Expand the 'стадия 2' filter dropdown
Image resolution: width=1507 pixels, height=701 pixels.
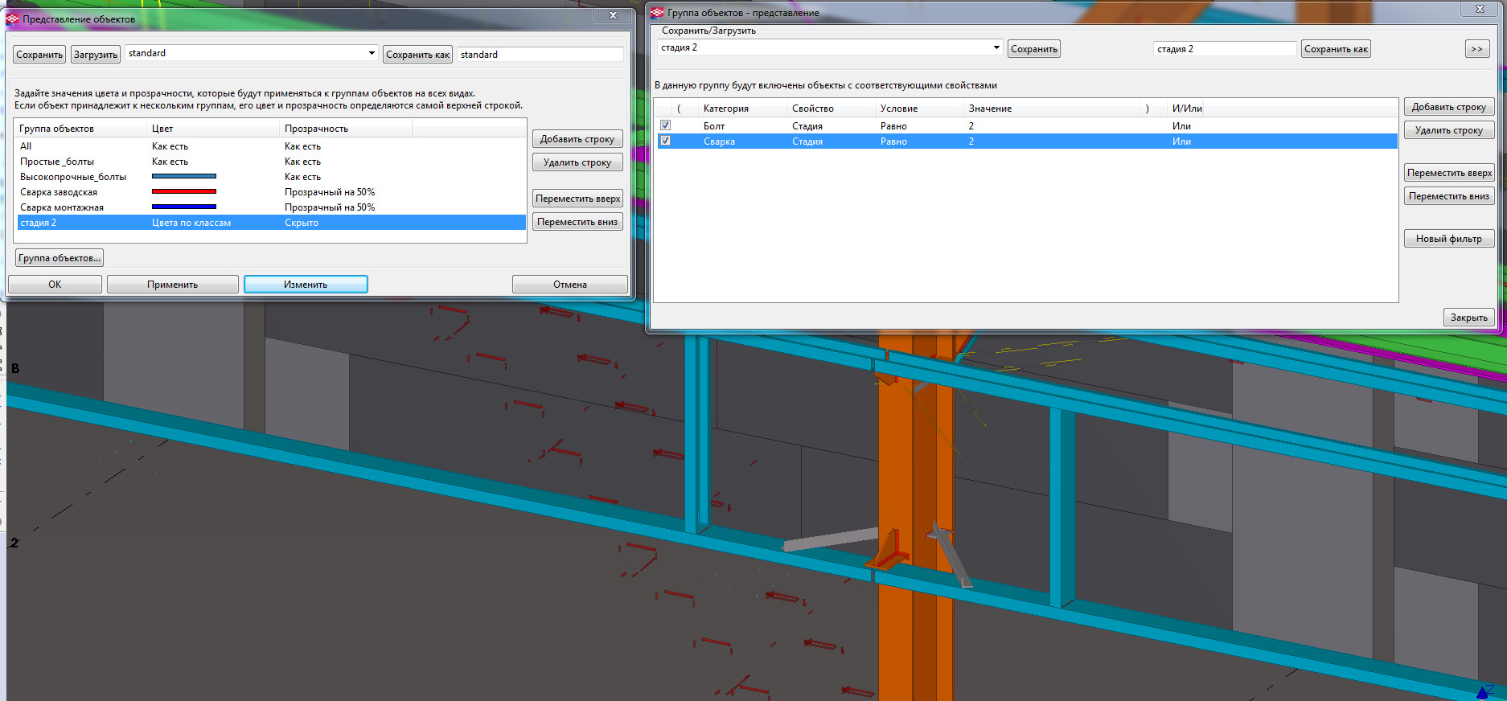[996, 48]
